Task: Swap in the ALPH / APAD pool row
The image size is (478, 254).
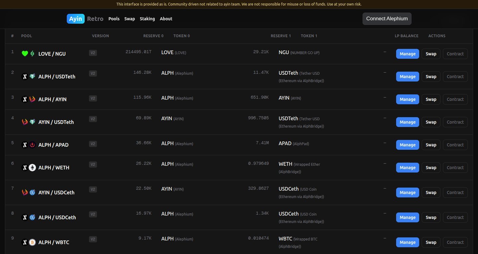Action: (431, 145)
